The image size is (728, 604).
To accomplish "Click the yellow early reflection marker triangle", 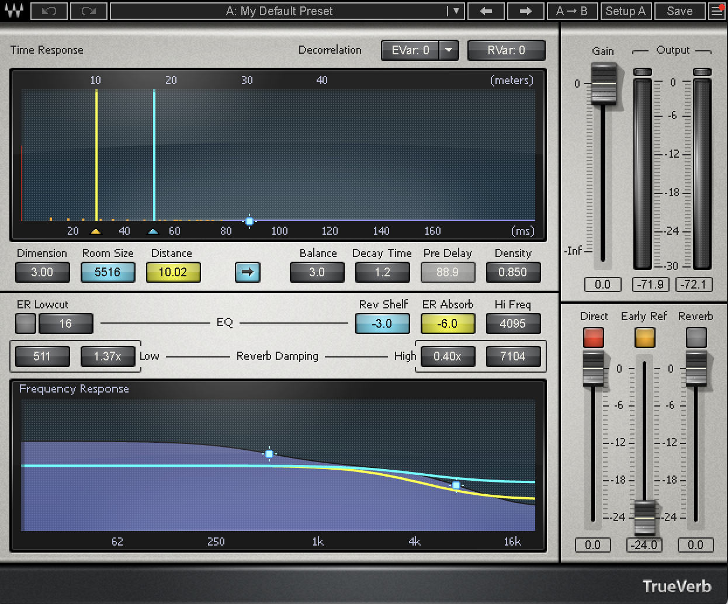I will [x=96, y=231].
